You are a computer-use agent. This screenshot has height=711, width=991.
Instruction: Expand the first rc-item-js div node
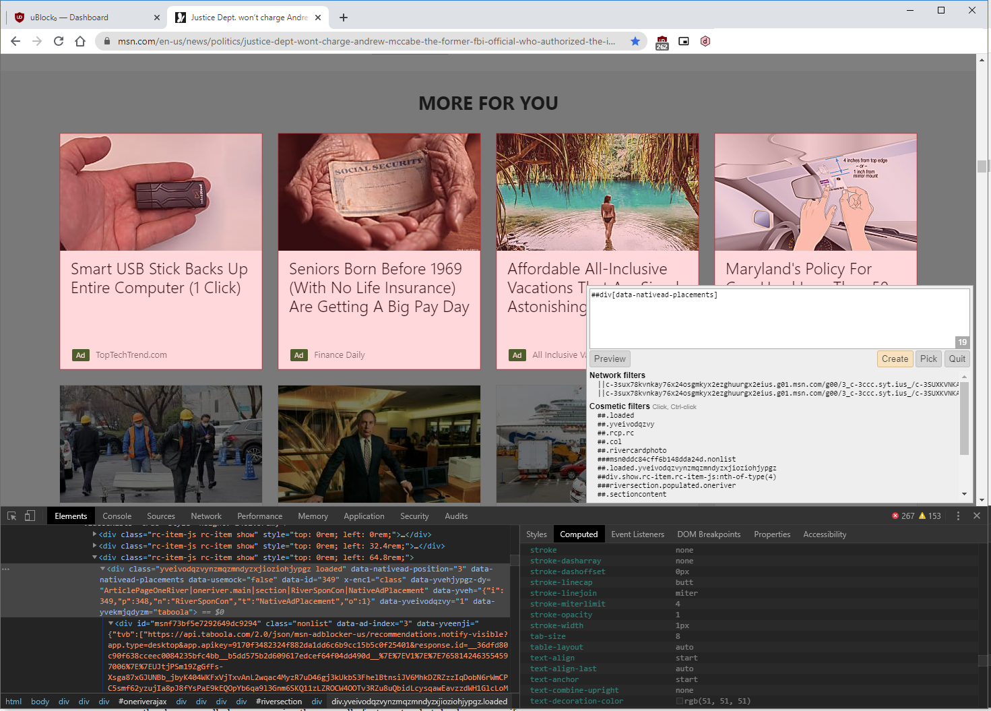click(x=96, y=534)
